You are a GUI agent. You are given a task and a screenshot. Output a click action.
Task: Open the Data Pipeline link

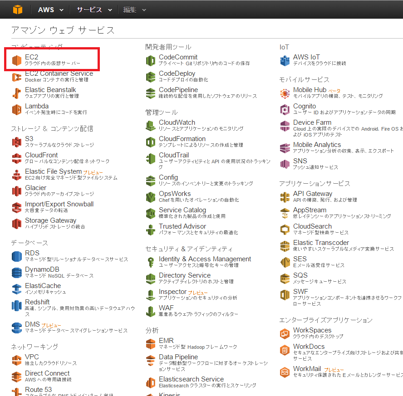pos(178,357)
